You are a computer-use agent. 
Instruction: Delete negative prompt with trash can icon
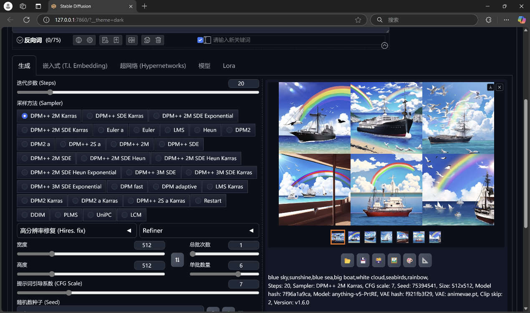[x=158, y=40]
